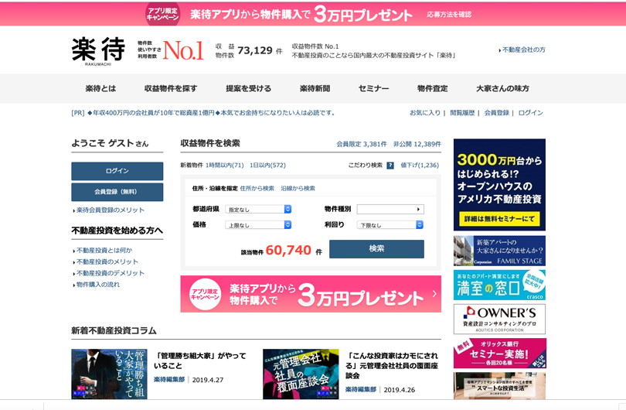
Task: Click the No.1 badge next to the logo
Action: tap(183, 50)
